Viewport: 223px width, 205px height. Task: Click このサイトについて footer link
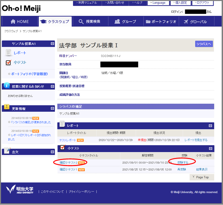tap(52, 192)
